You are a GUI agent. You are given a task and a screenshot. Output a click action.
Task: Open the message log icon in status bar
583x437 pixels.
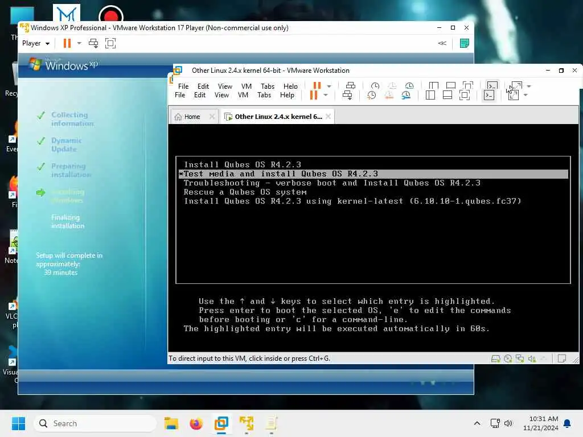coord(562,358)
